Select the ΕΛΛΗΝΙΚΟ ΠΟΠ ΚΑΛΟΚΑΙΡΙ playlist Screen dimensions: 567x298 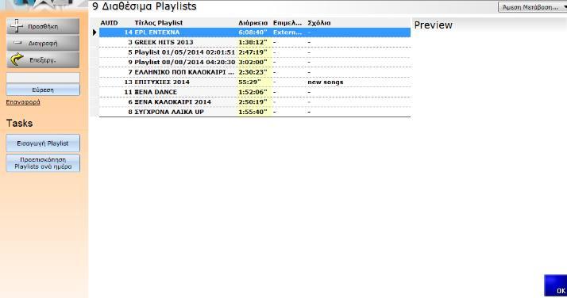point(255,72)
